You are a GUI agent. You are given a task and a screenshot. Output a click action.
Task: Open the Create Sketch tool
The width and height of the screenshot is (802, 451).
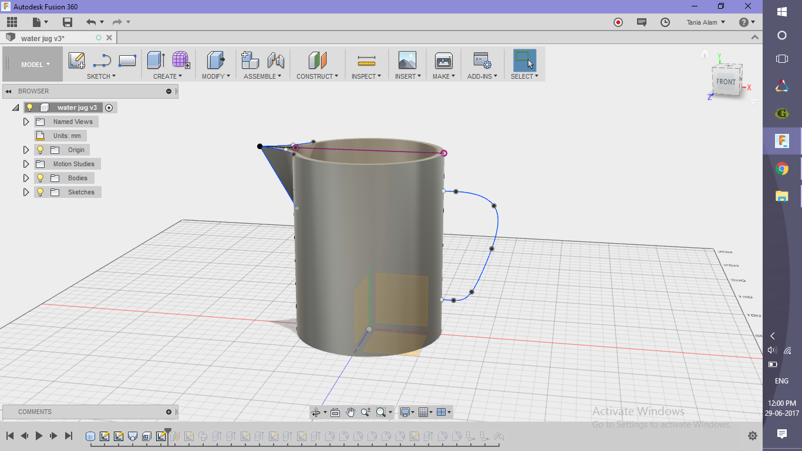click(x=76, y=60)
